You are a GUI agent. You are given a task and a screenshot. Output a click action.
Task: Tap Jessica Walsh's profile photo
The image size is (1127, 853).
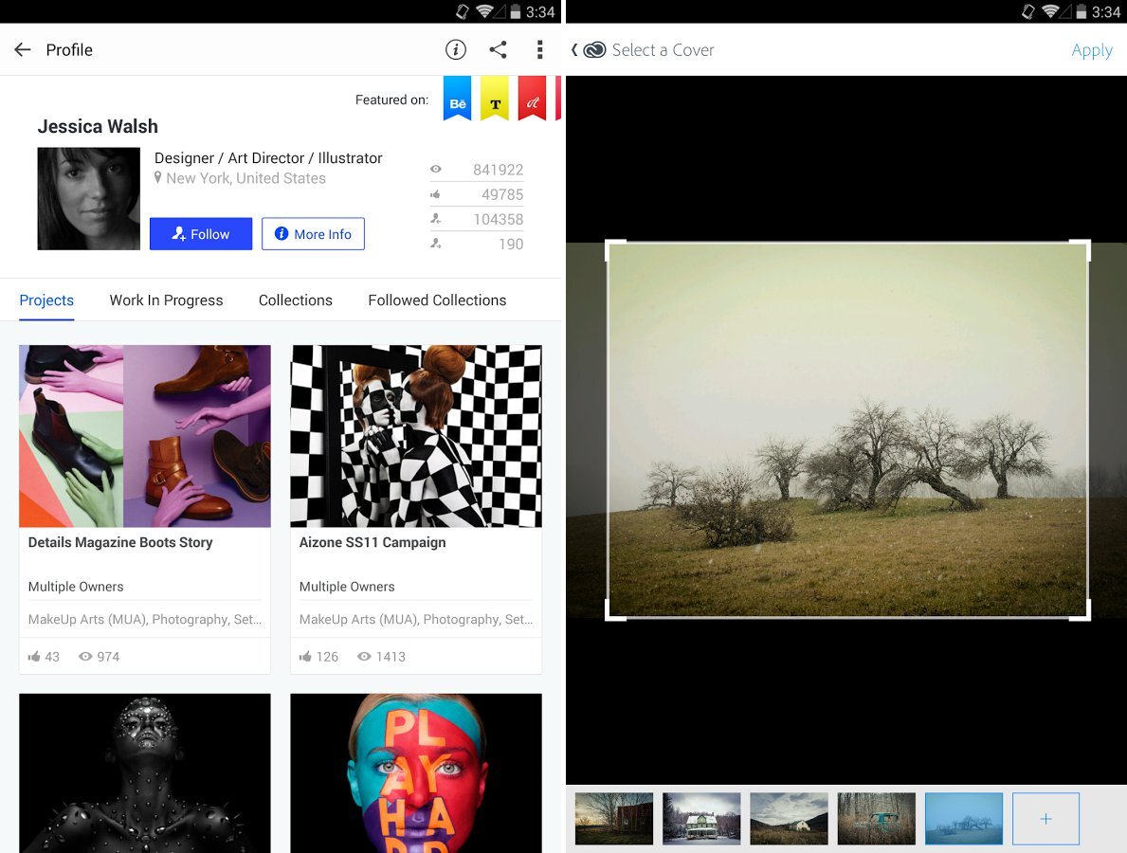88,199
